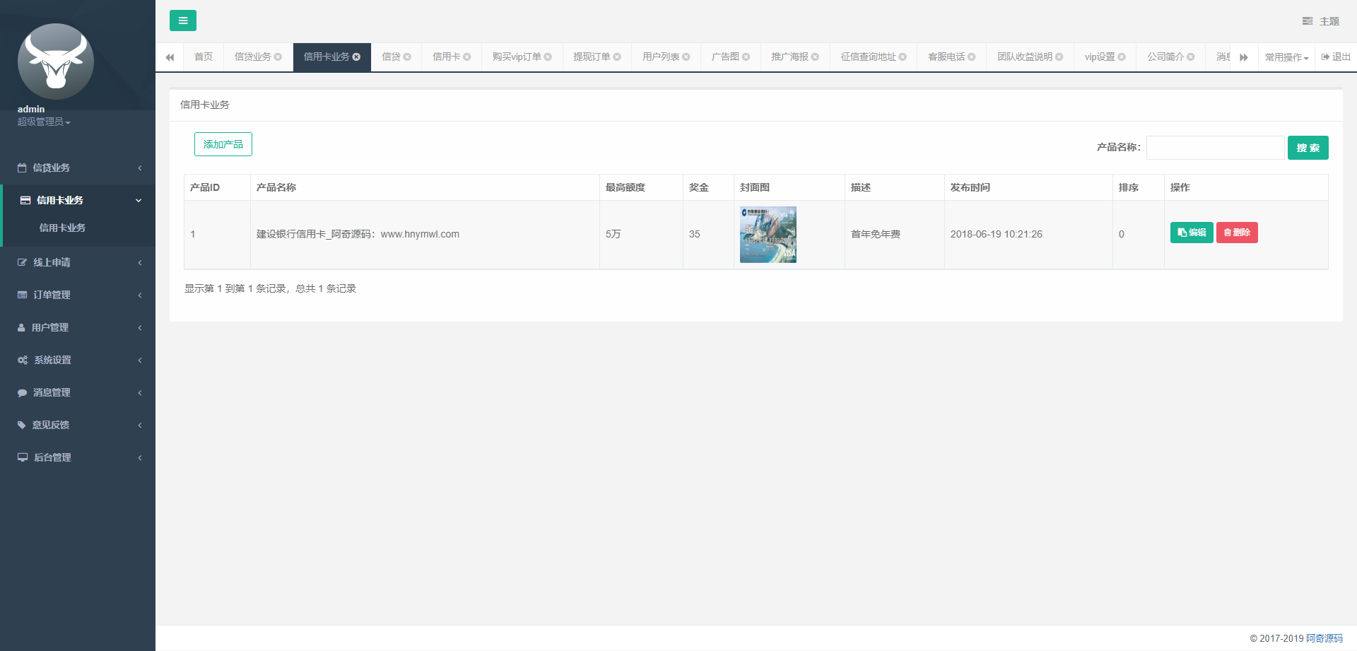Switch to the 用户列表 tab
This screenshot has height=651, width=1357.
coord(660,57)
